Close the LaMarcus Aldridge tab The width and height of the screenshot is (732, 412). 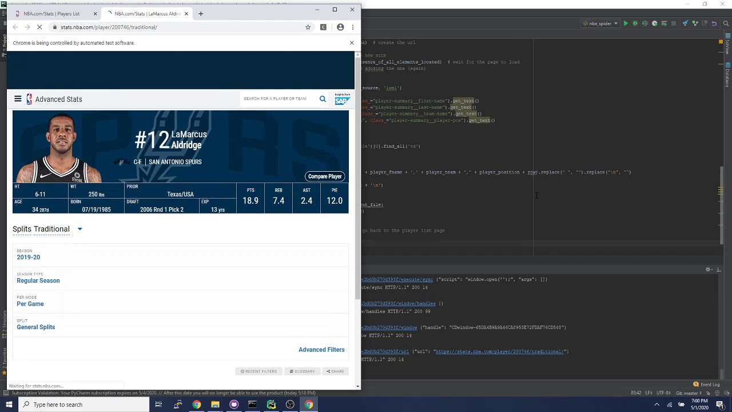186,14
